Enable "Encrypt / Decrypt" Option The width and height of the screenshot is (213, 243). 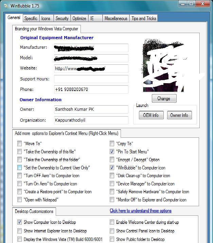click(112, 160)
